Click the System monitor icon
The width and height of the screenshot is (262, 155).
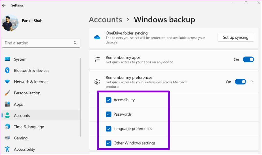[x=7, y=59]
